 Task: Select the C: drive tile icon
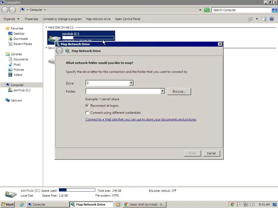point(54,38)
